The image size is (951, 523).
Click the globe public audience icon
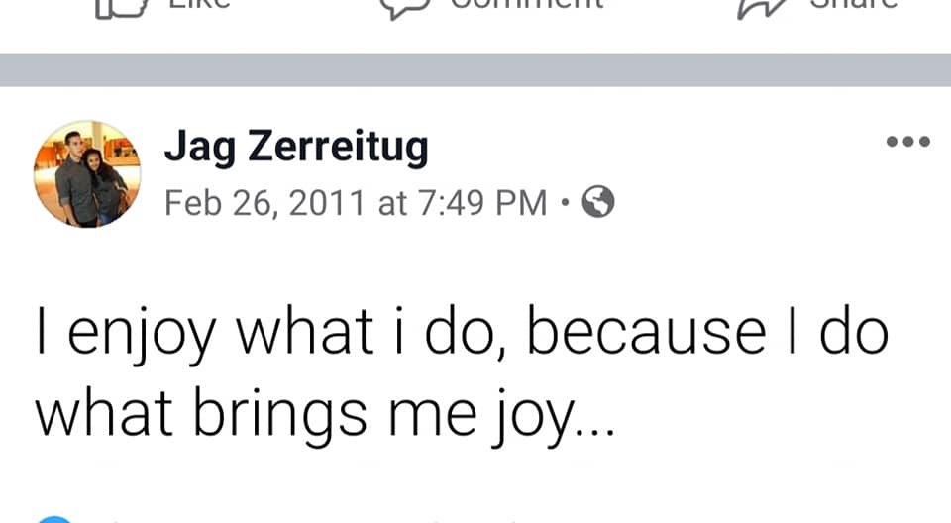coord(597,202)
